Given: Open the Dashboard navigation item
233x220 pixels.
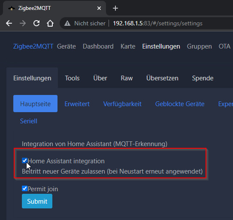Looking at the screenshot, I should click(98, 46).
